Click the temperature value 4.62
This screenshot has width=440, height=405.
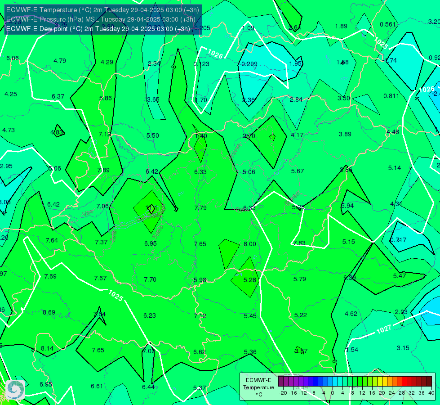pos(351,314)
